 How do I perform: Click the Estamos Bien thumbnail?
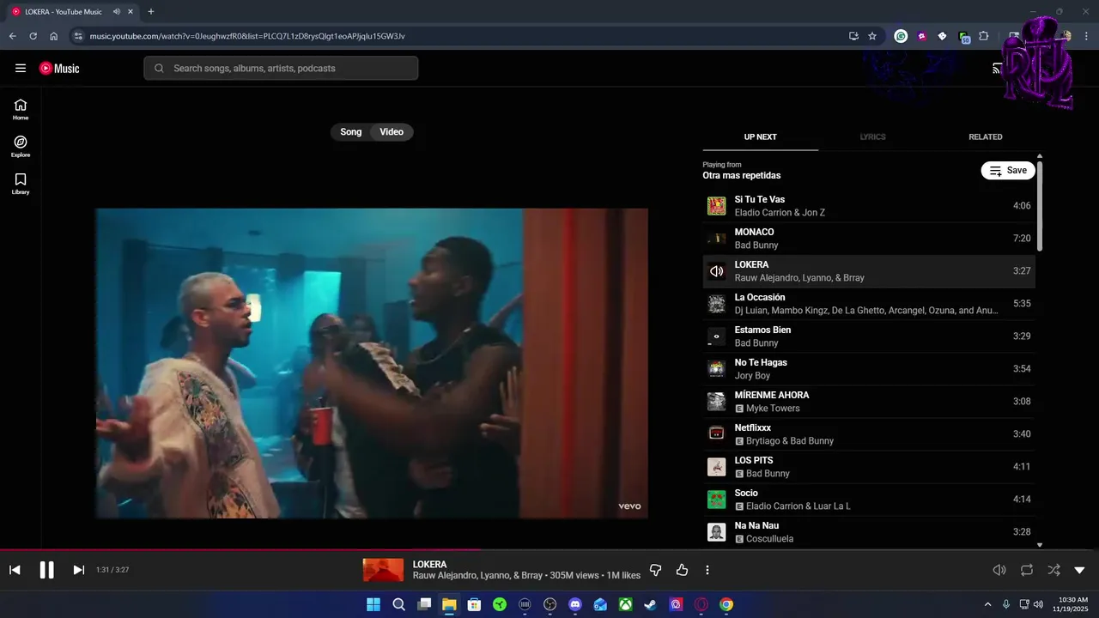716,336
